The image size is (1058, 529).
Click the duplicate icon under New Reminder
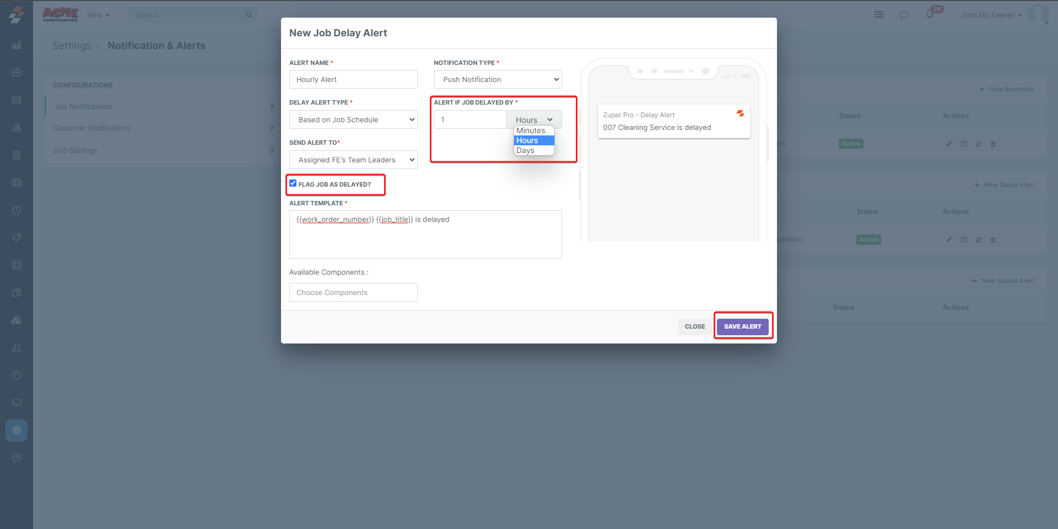(964, 144)
